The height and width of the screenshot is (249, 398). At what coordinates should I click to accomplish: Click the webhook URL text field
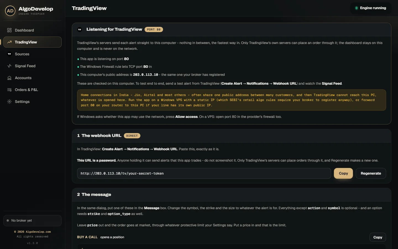pyautogui.click(x=204, y=173)
